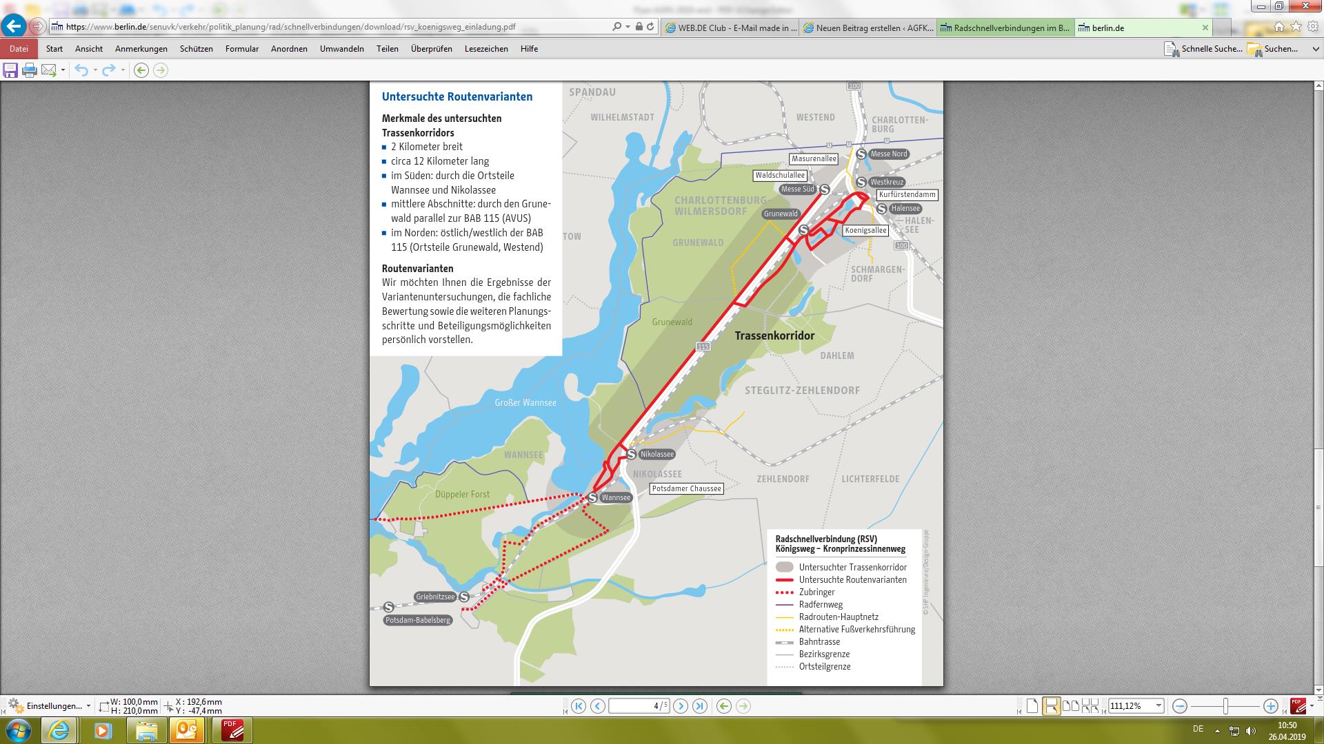1324x744 pixels.
Task: Click previous view green arrow in status bar
Action: click(x=723, y=706)
